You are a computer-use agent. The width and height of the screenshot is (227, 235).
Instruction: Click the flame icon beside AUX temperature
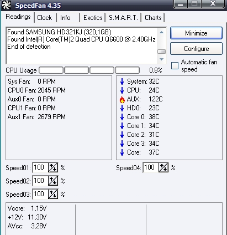coord(122,99)
